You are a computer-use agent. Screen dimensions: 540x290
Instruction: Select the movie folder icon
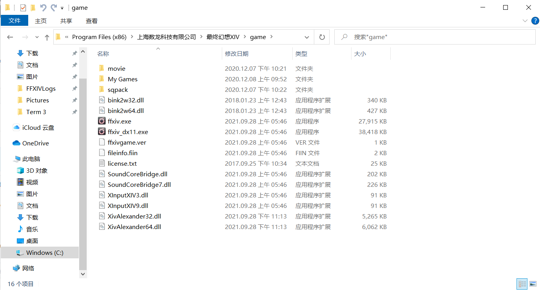[101, 68]
